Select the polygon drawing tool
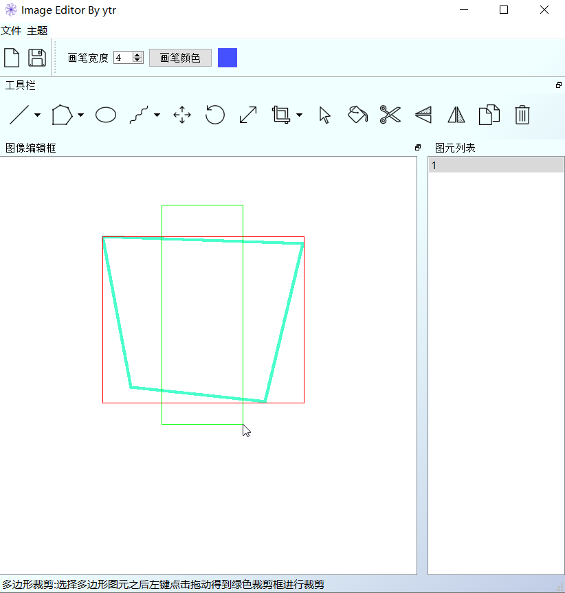Viewport: 565px width, 593px height. click(x=62, y=115)
